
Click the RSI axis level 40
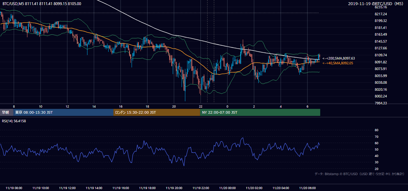[376, 156]
